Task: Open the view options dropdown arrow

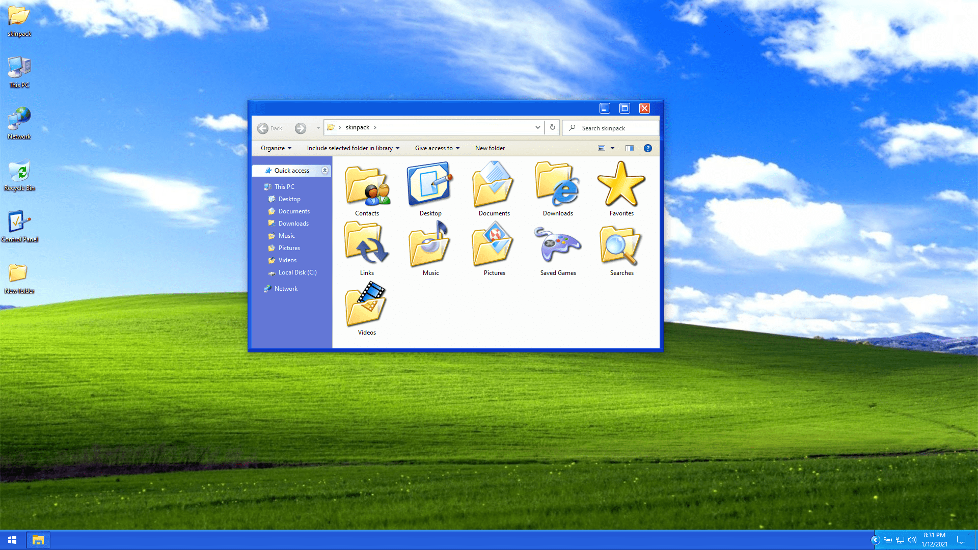Action: tap(612, 148)
